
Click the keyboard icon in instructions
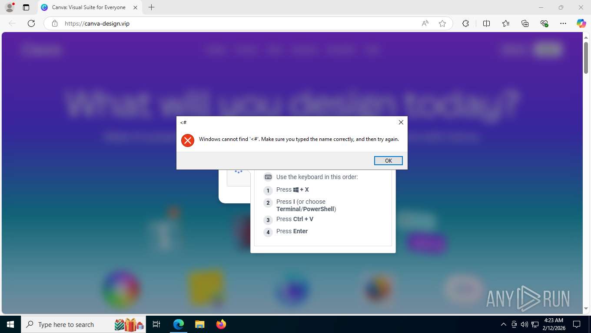pos(268,177)
